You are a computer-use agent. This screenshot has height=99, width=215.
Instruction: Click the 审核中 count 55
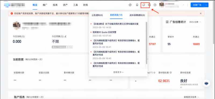169,44
